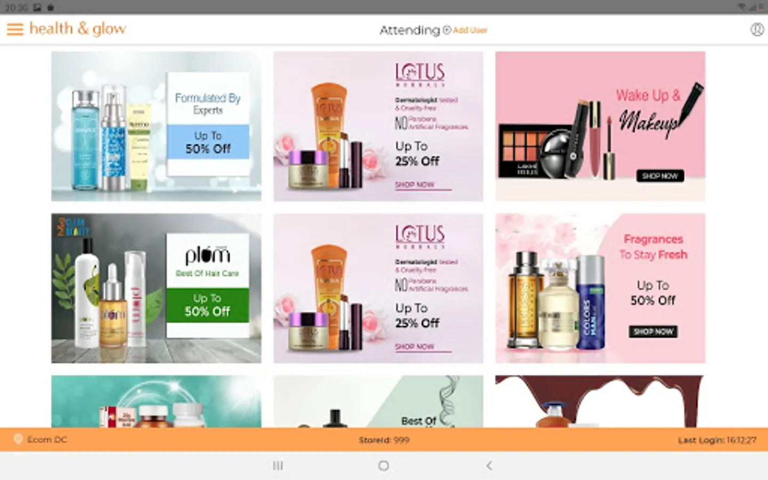
Task: Open Plum Best Of Hair Care banner
Action: (x=156, y=289)
